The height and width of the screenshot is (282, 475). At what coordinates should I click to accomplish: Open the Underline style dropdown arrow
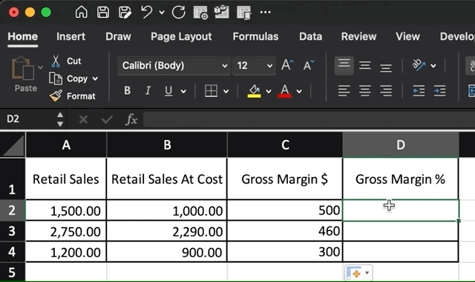tap(183, 91)
